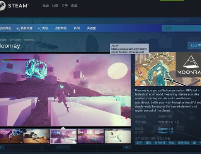Click the Moonray game description paragraph
This screenshot has width=201, height=154.
168,100
